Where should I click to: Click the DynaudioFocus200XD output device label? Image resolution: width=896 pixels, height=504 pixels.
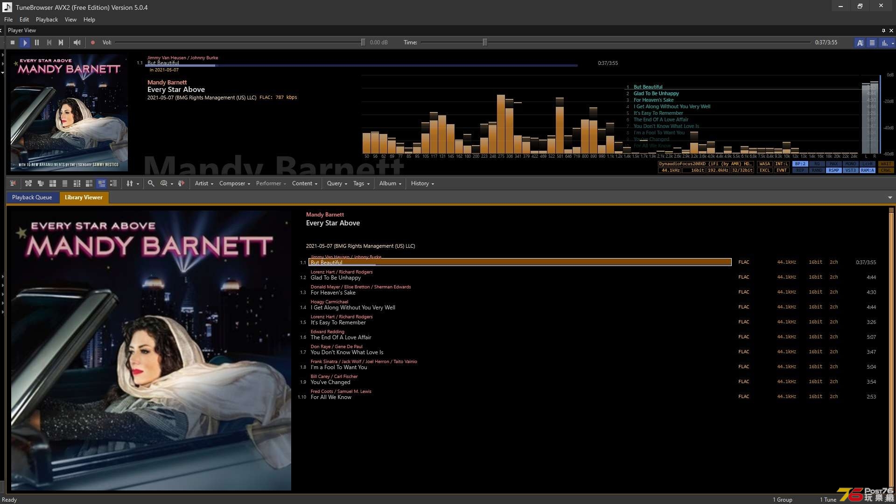tap(705, 164)
